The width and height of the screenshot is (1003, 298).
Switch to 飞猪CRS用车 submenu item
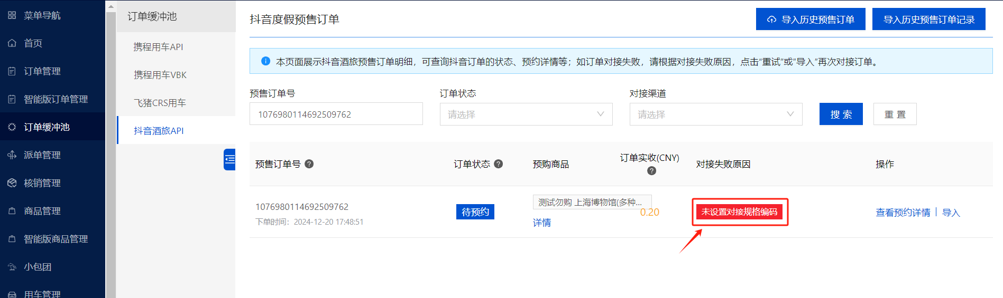pyautogui.click(x=160, y=103)
